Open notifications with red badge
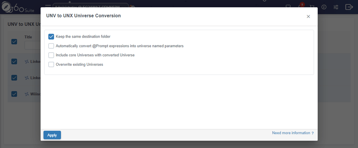The image size is (358, 148). coord(301,6)
